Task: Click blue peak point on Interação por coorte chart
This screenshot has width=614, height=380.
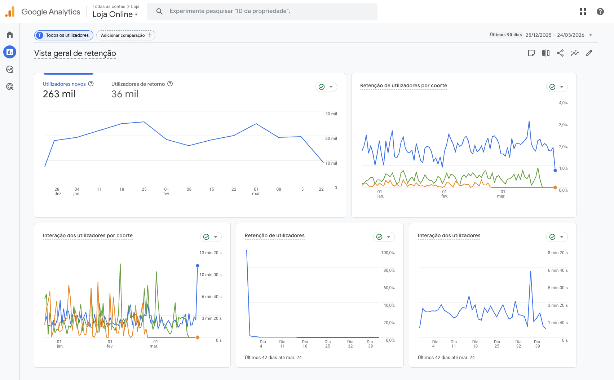Action: point(198,266)
